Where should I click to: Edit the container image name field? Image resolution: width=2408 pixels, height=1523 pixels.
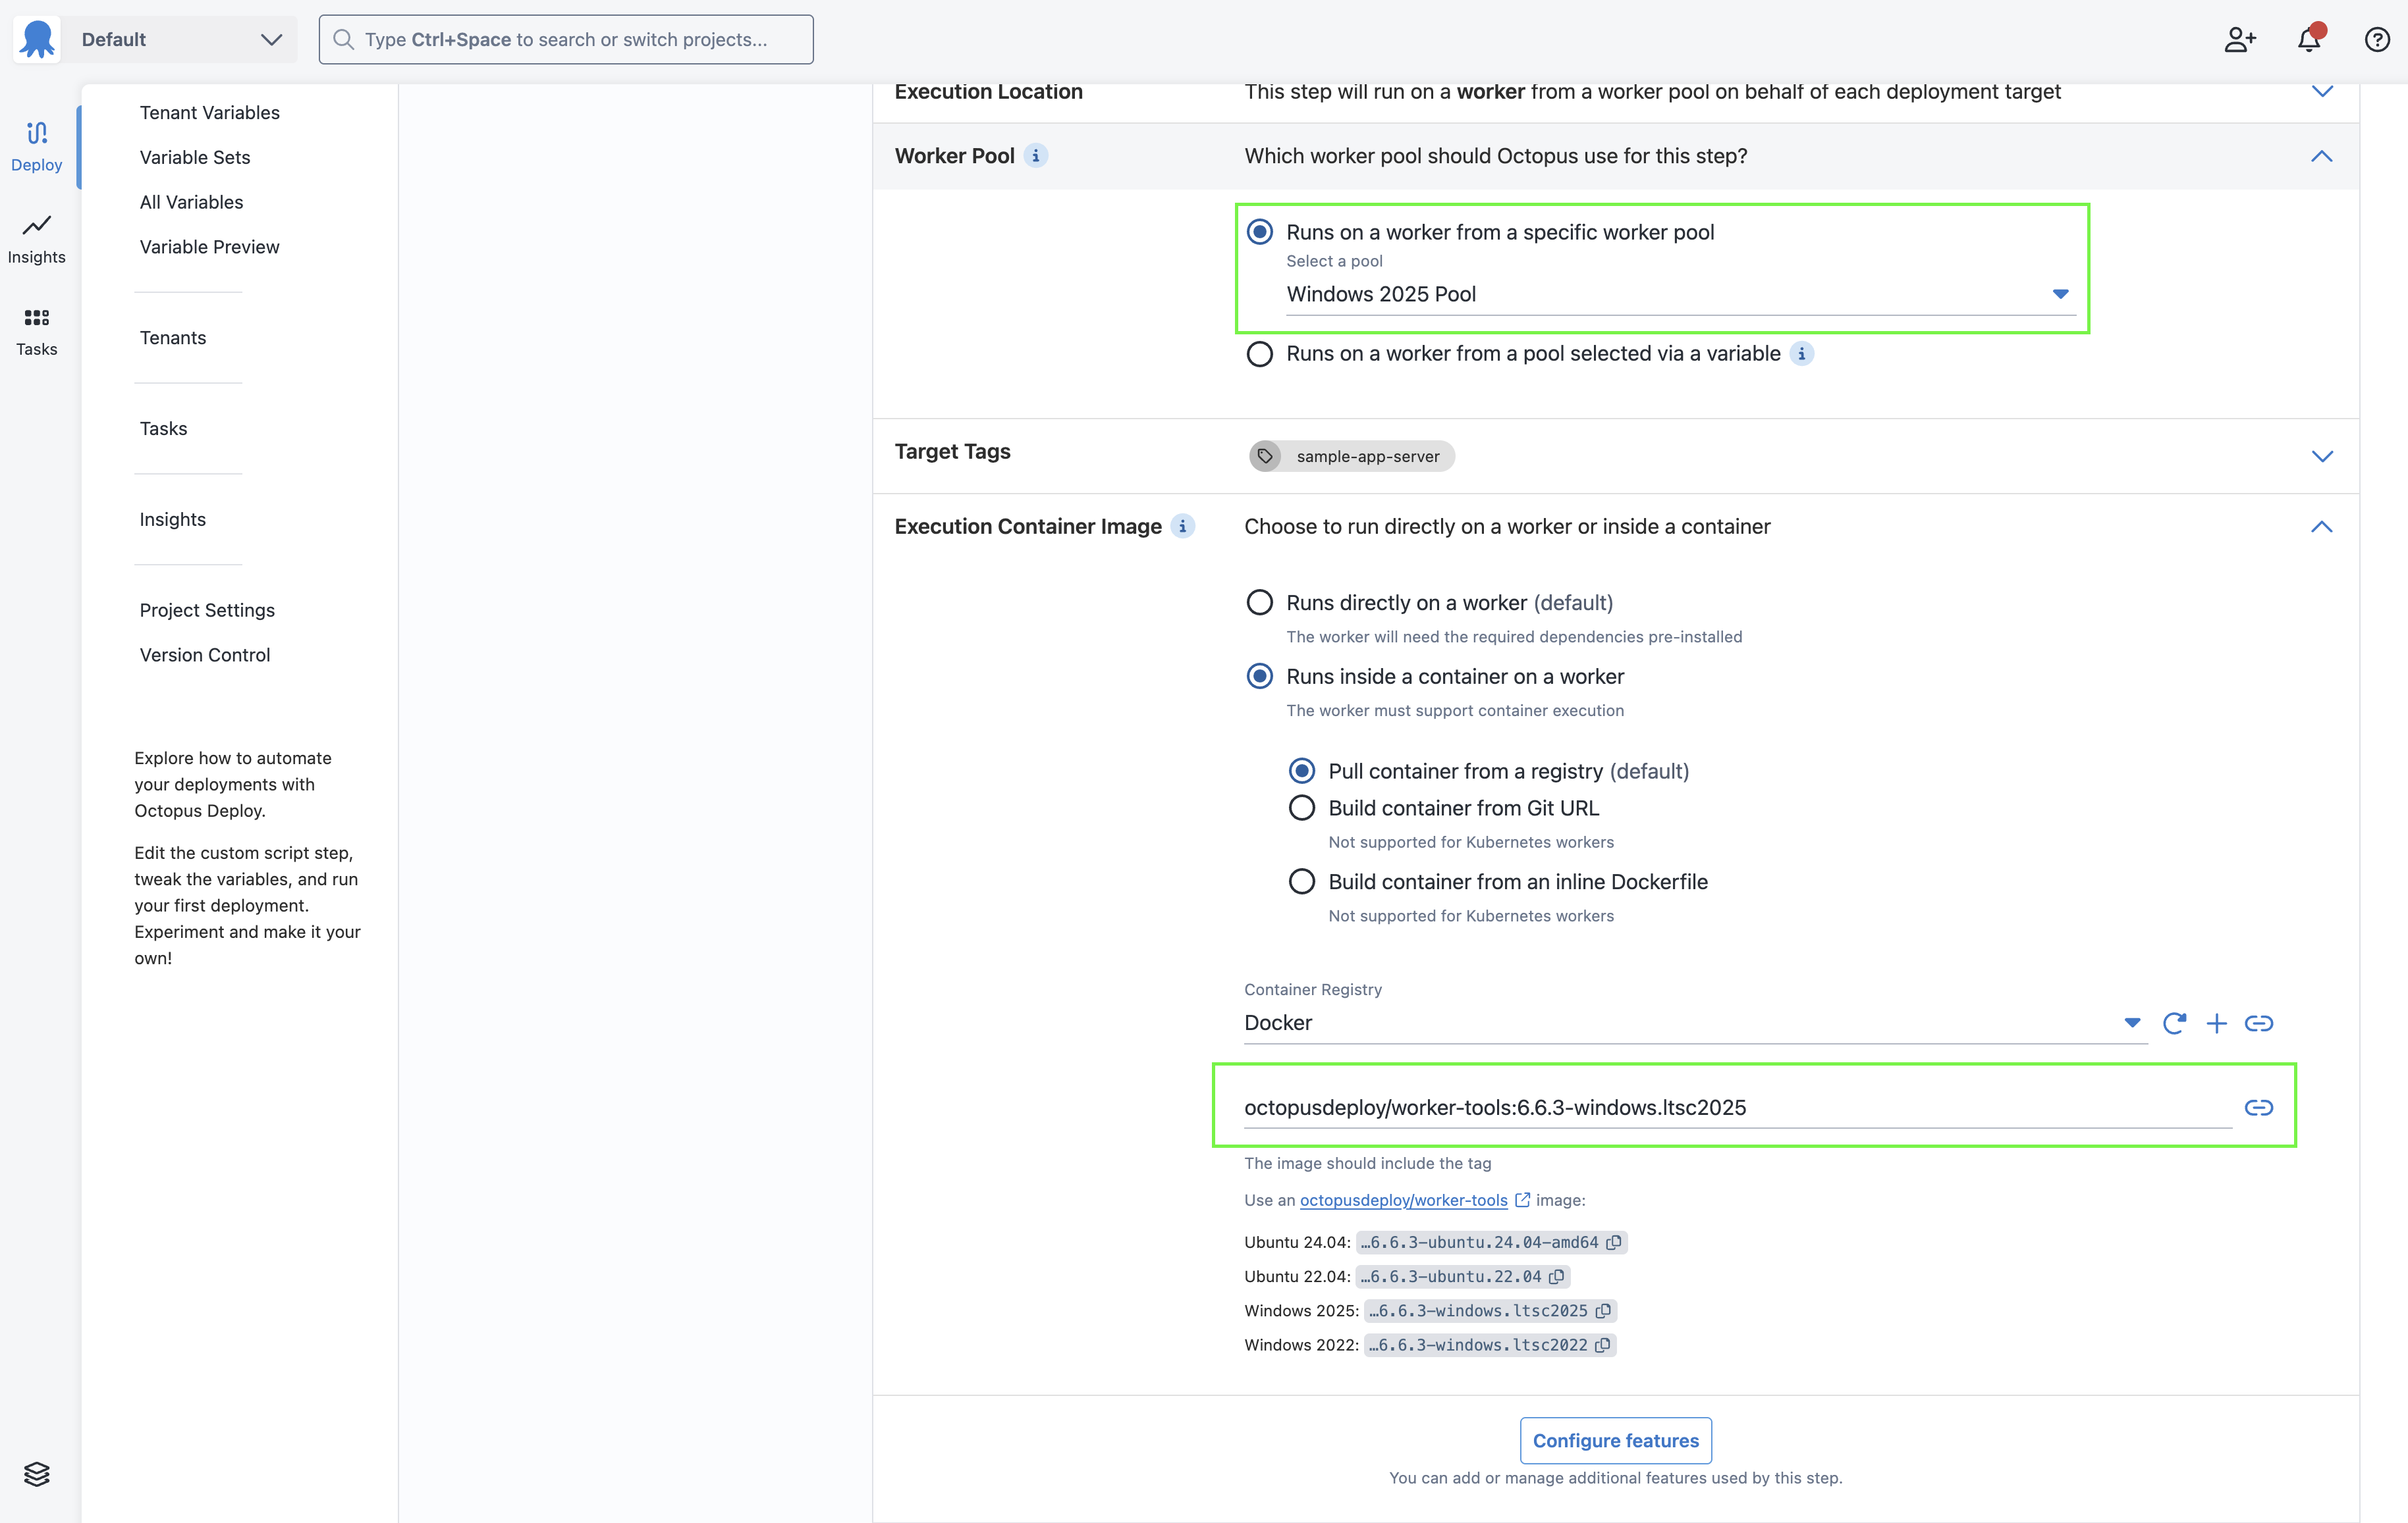(1738, 1107)
